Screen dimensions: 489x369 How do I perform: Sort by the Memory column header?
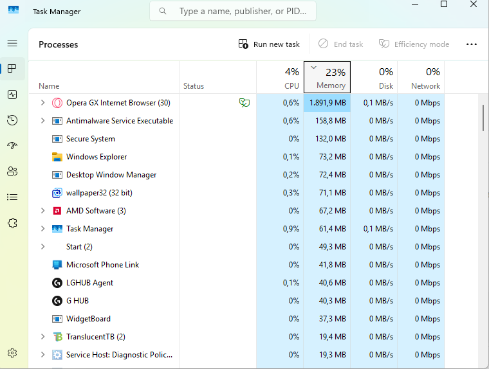[x=327, y=77]
